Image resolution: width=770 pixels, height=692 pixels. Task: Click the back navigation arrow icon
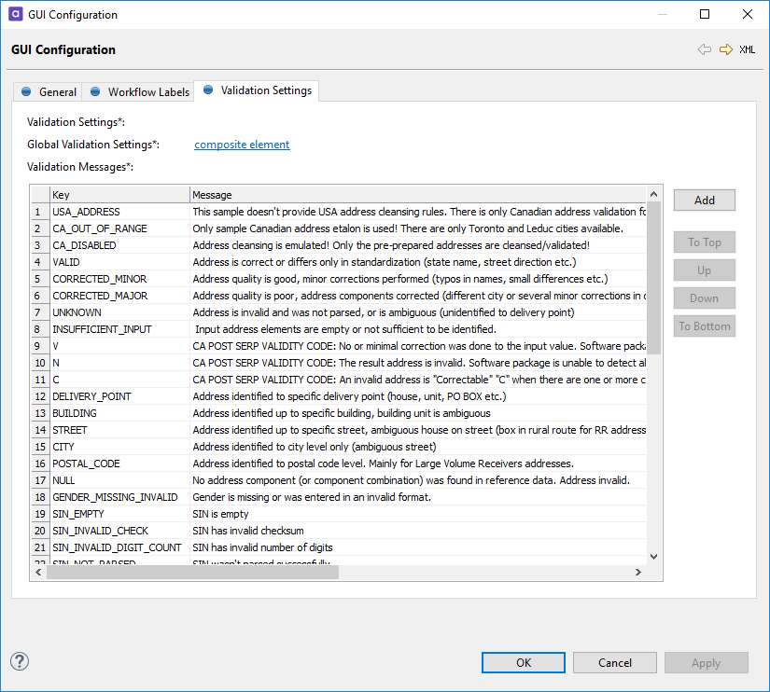point(706,49)
